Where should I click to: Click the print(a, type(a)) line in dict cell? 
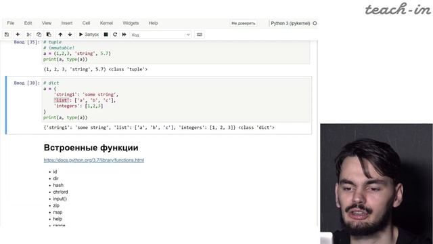click(x=65, y=117)
